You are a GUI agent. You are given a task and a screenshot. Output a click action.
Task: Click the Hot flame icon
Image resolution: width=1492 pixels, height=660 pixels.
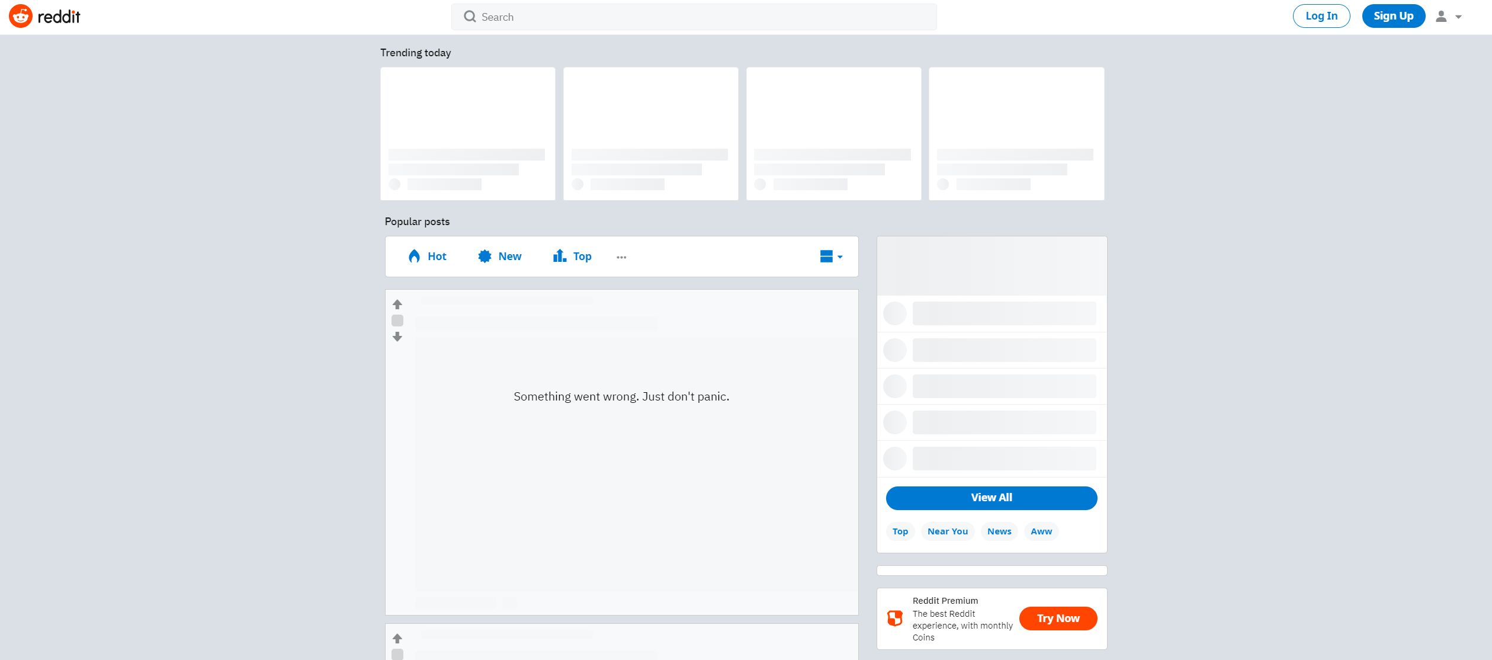[x=414, y=256]
